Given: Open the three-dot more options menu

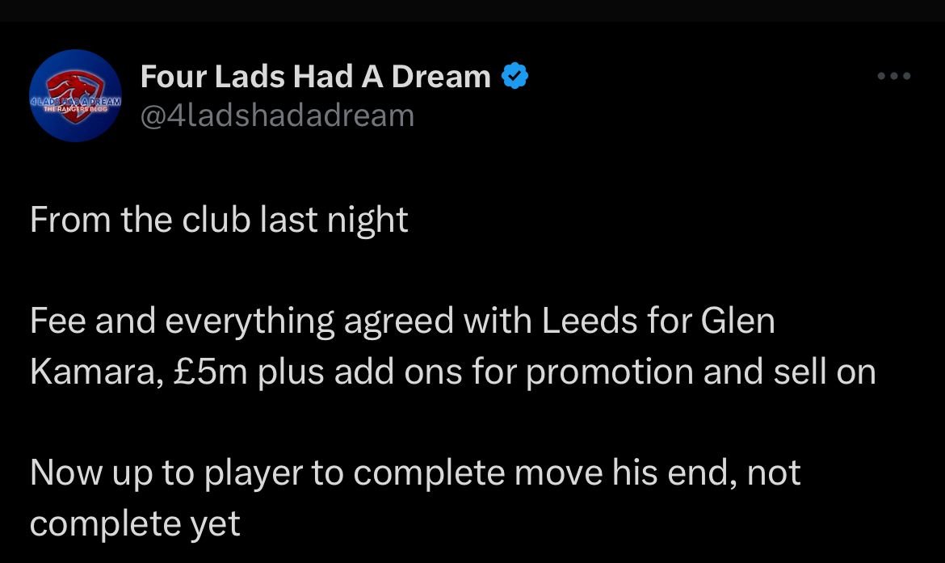Looking at the screenshot, I should coord(894,76).
